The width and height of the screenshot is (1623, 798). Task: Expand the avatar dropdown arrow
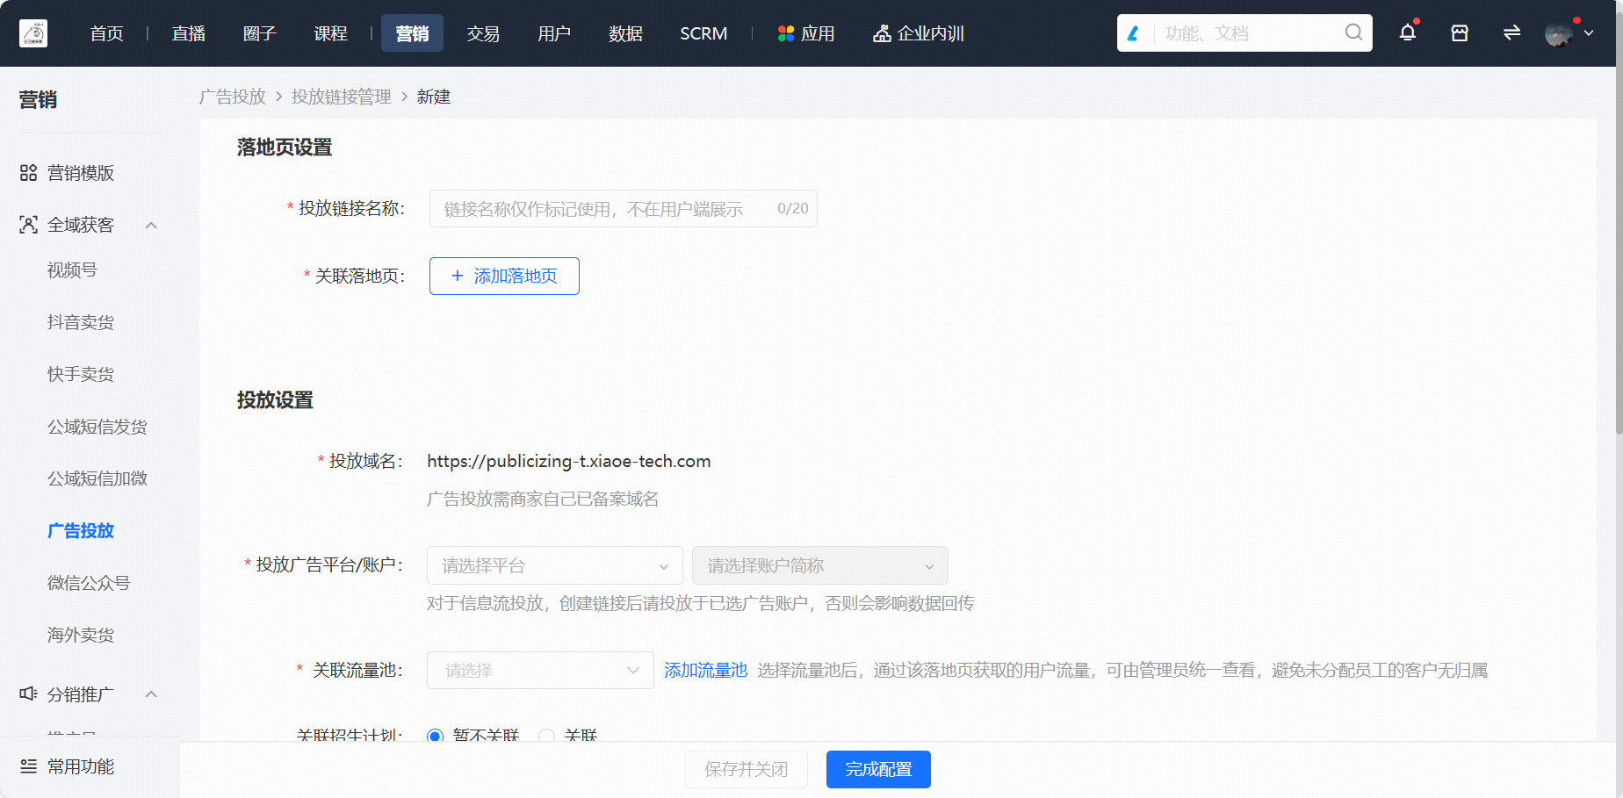(1589, 33)
